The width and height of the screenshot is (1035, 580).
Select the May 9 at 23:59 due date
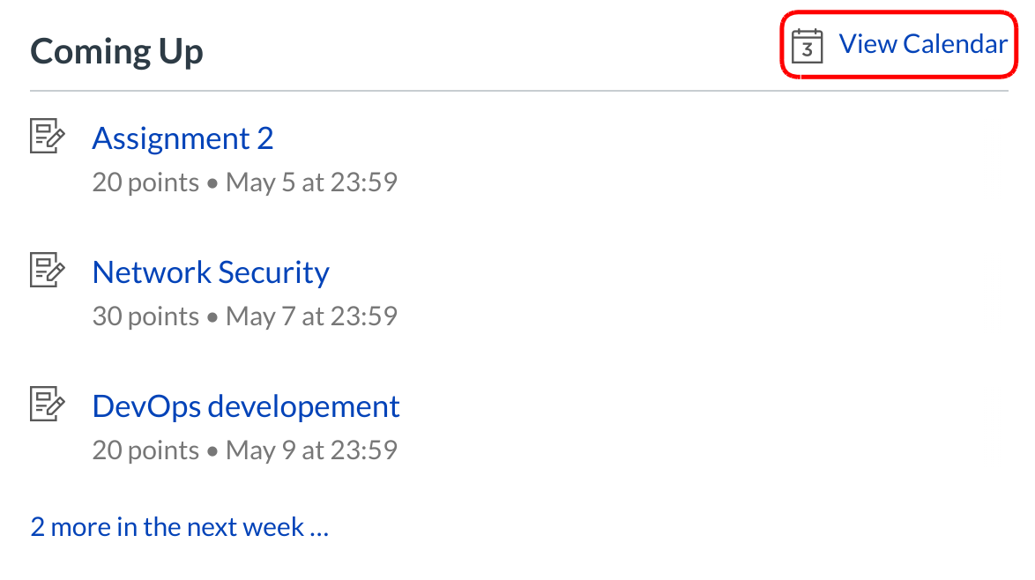311,450
